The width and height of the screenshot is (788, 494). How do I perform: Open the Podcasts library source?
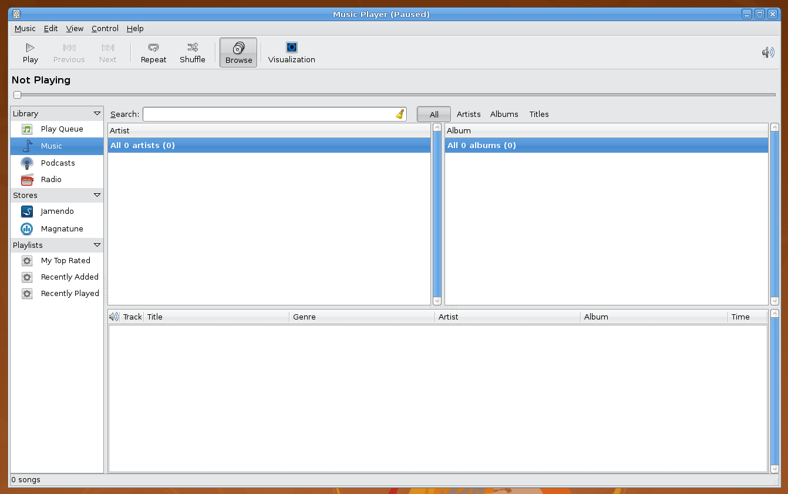pos(57,163)
